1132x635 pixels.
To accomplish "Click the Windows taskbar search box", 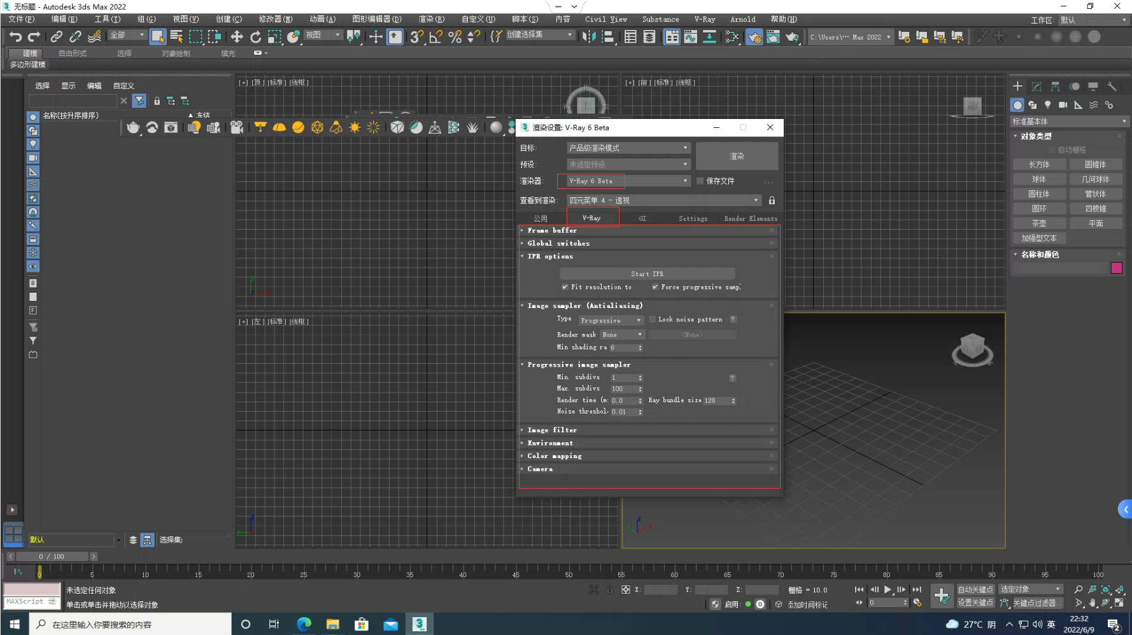I will (x=130, y=624).
